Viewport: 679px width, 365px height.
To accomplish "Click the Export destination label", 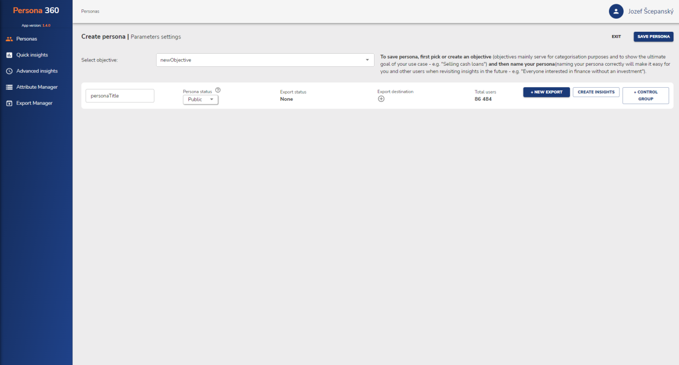I will point(395,92).
